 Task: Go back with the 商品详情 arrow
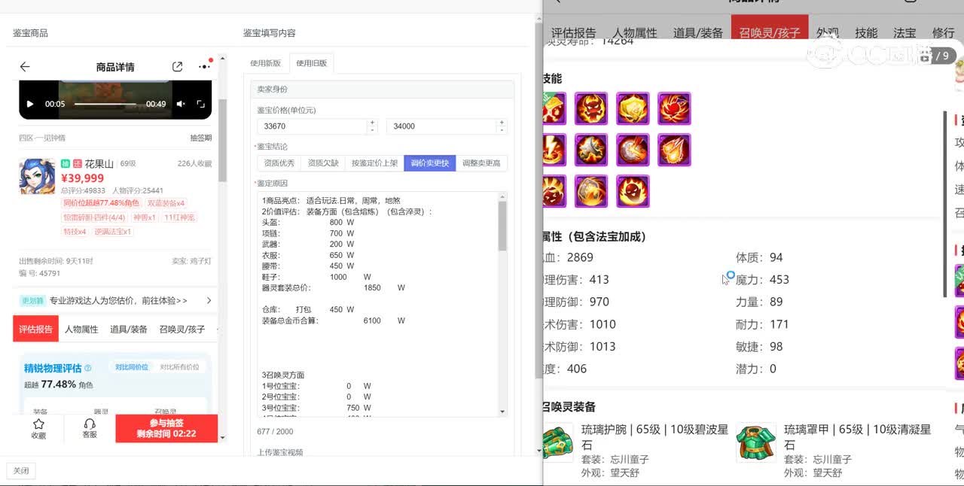point(25,67)
